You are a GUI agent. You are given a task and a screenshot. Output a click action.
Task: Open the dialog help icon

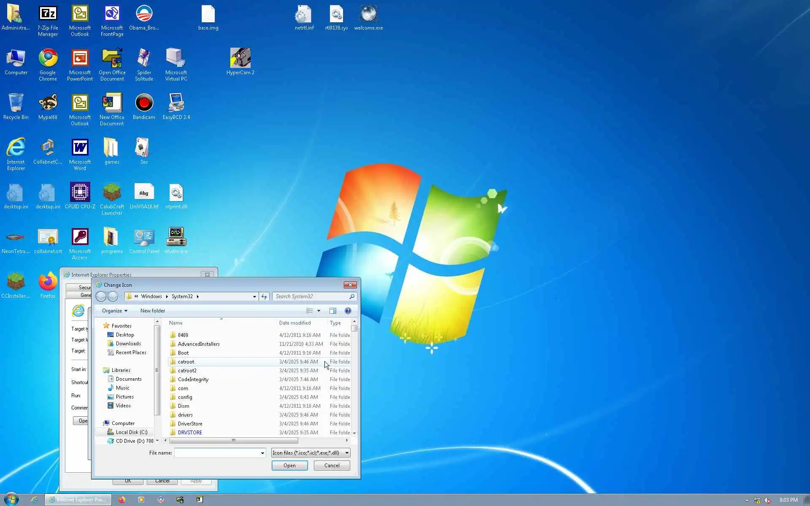click(348, 311)
